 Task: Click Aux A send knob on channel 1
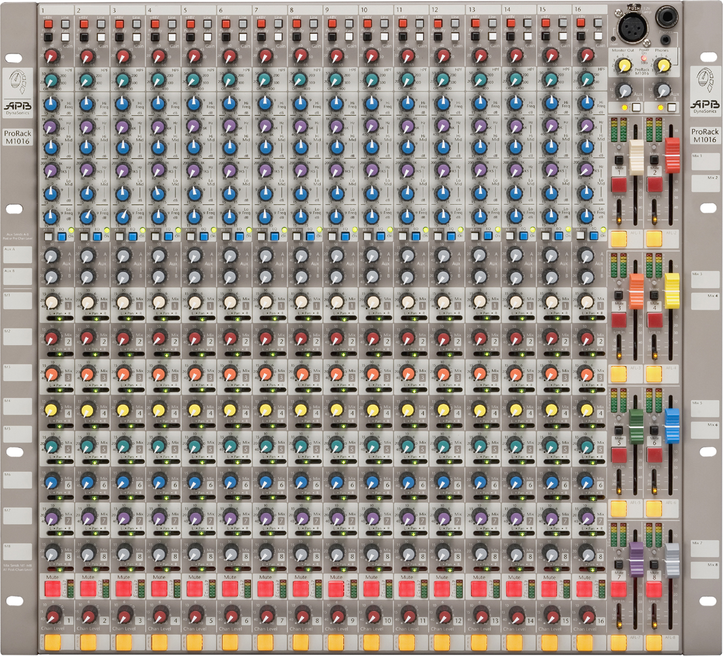(51, 256)
